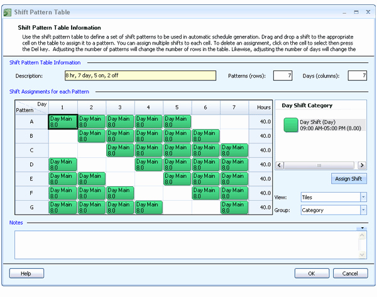The width and height of the screenshot is (377, 297).
Task: Select Day Main tile in row G day 4
Action: point(148,208)
